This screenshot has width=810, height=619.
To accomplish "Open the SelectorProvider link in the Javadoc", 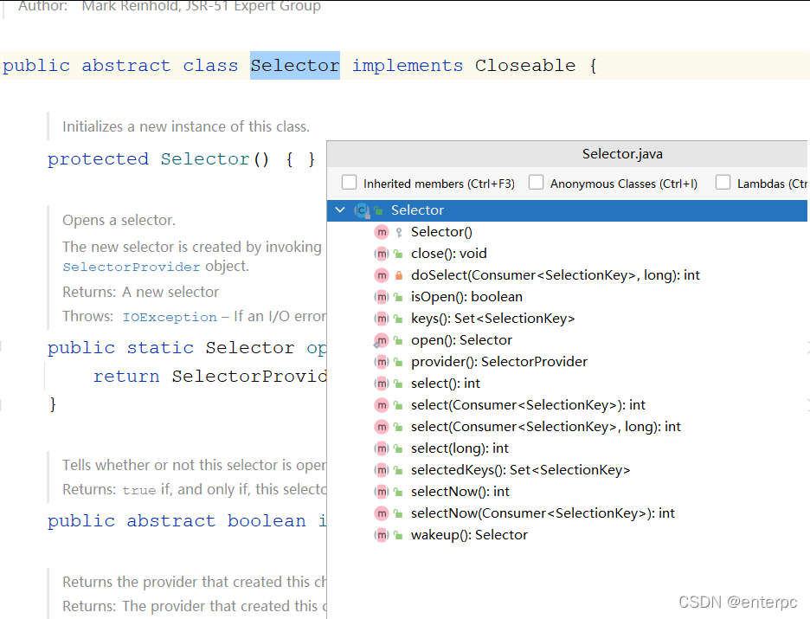I will coord(132,268).
